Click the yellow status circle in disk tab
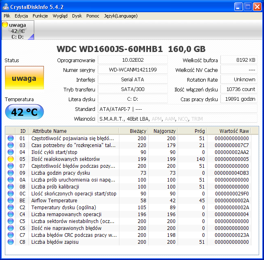Viewport: 264px width, 260px height. 5,24
